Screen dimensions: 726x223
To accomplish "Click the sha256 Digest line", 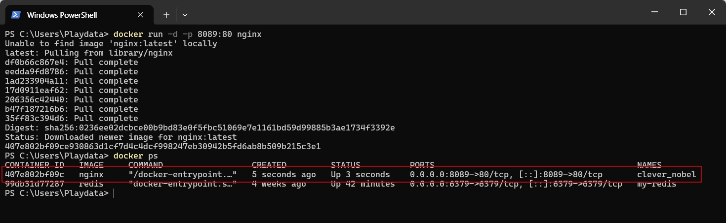I will coord(200,128).
